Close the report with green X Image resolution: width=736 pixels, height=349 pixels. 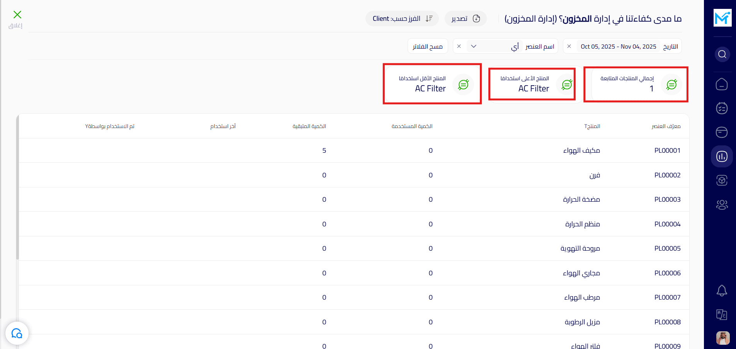17,15
